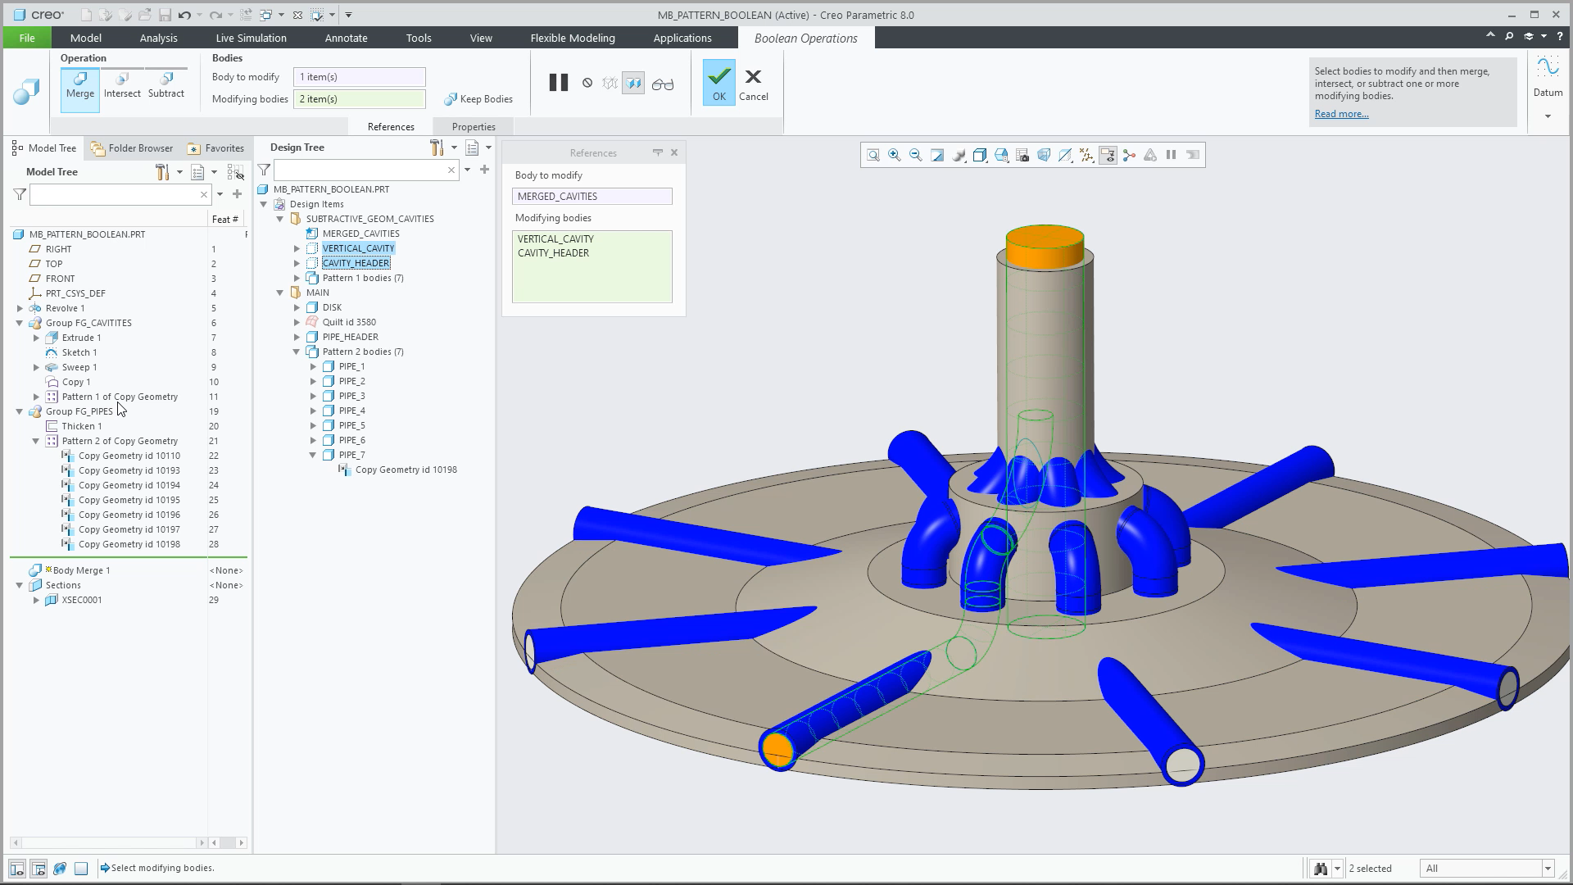Toggle the Keep Bodies option
This screenshot has height=885, width=1573.
478,99
